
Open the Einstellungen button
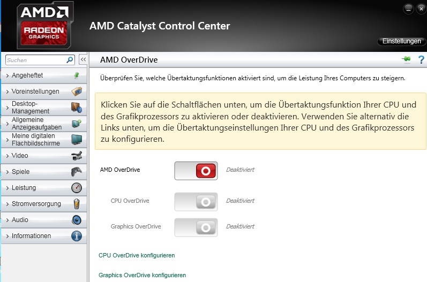pos(402,41)
